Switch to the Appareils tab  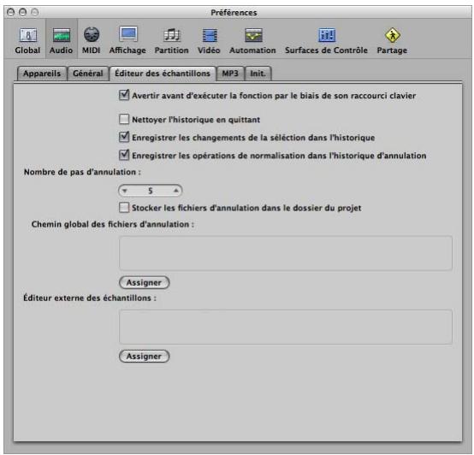click(42, 74)
